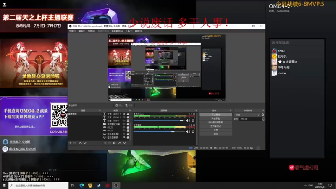Increase transition duration with the up stepper arrow
This screenshot has width=336, height=189.
click(263, 118)
